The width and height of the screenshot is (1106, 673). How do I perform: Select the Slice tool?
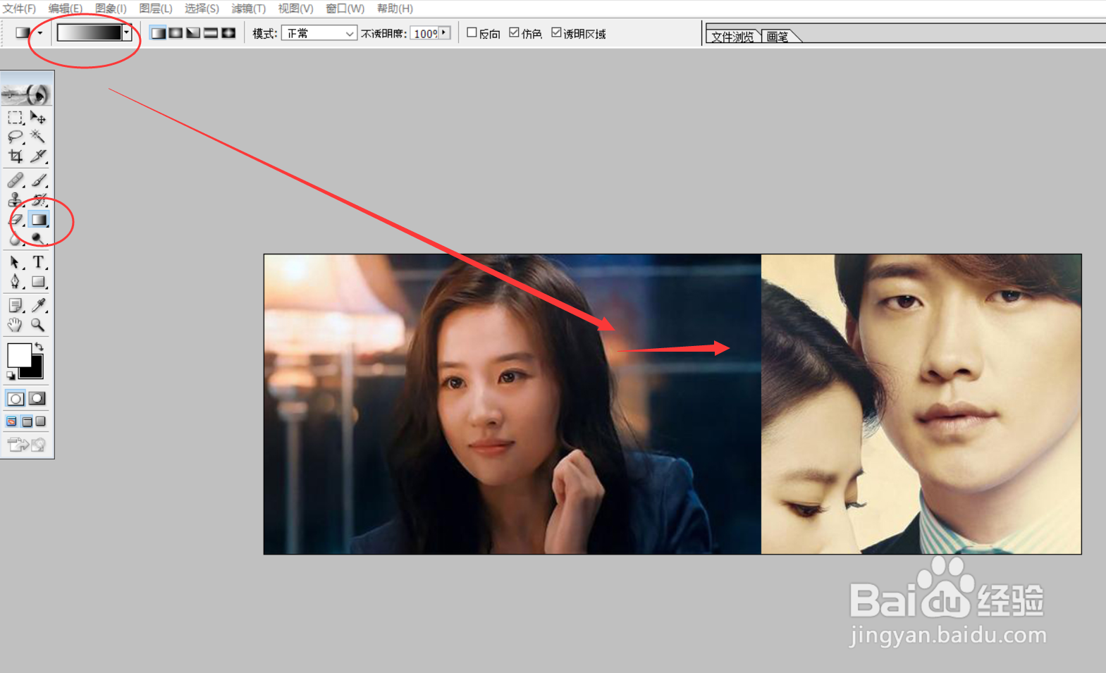pos(38,156)
